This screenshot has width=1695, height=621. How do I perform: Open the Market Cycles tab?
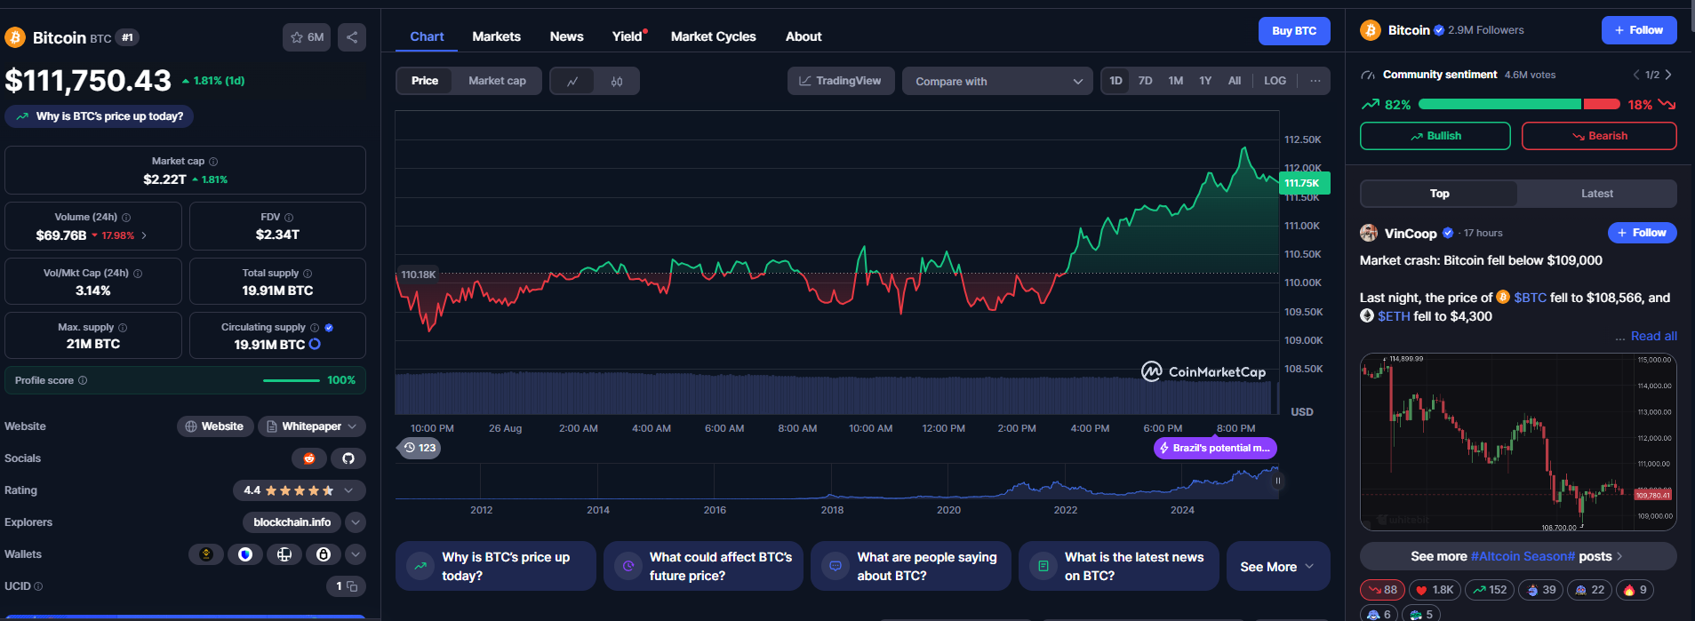713,36
